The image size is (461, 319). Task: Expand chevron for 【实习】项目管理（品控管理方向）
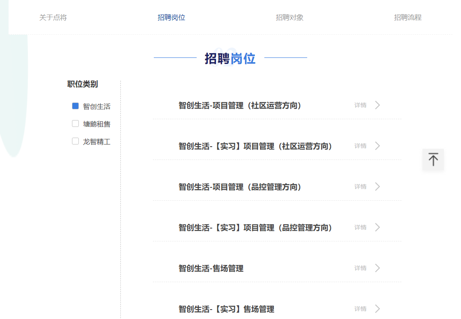377,227
